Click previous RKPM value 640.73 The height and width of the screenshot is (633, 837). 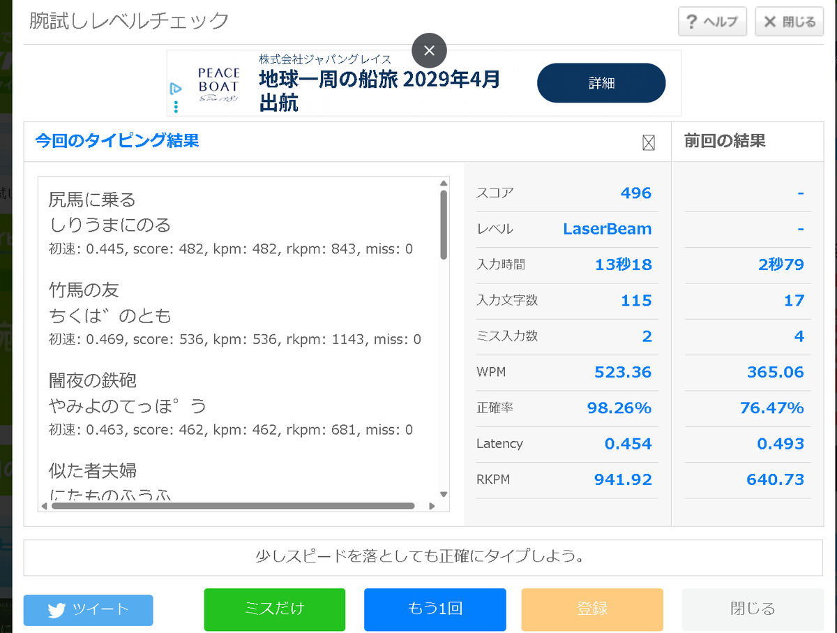(776, 480)
